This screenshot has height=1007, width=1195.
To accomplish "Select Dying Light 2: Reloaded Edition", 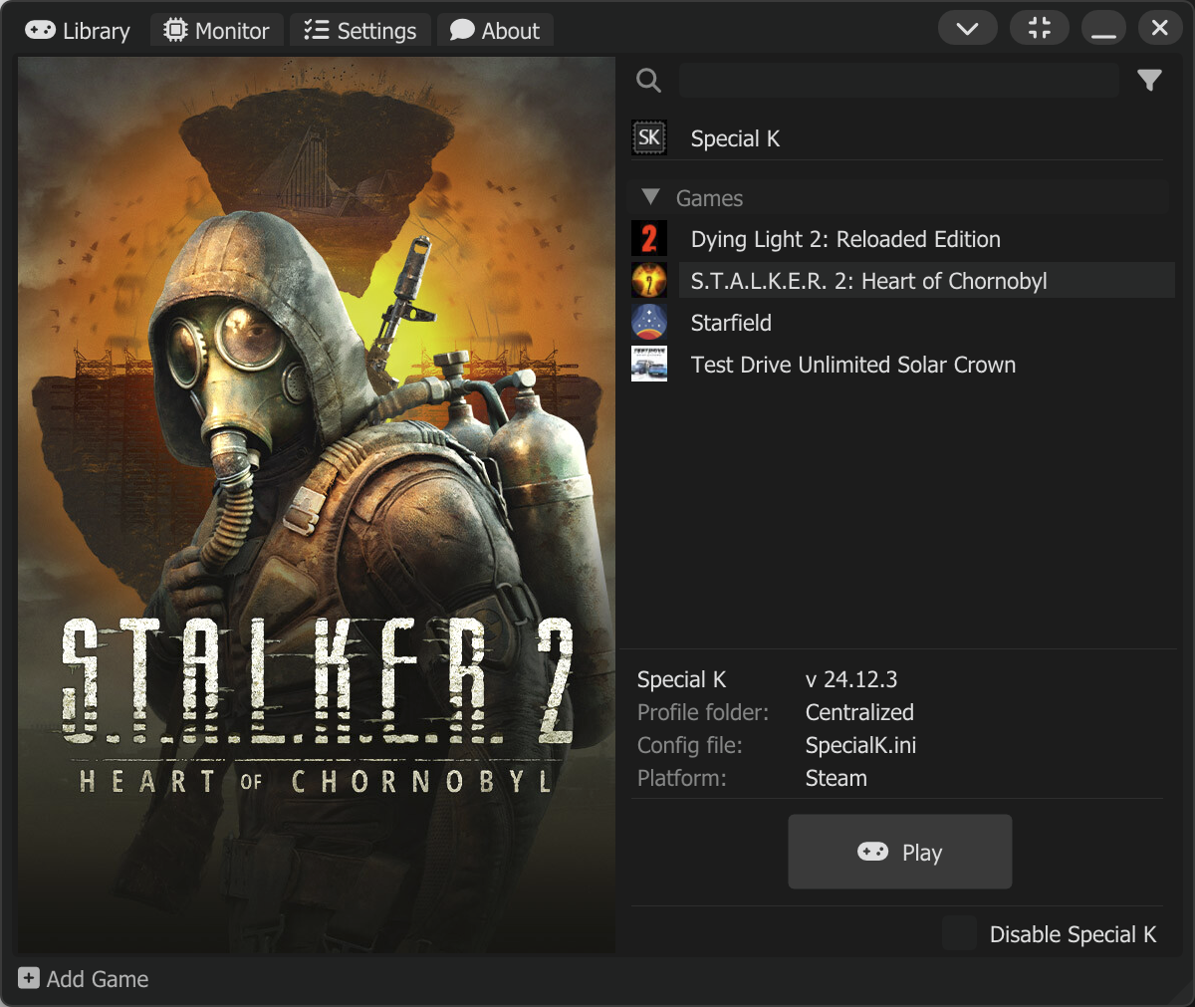I will click(x=845, y=239).
